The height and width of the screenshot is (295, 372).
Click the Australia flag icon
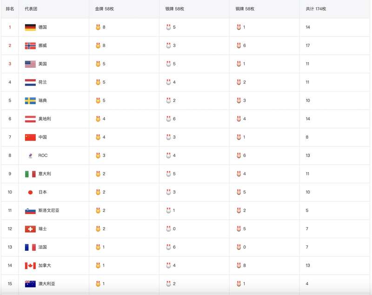[30, 284]
